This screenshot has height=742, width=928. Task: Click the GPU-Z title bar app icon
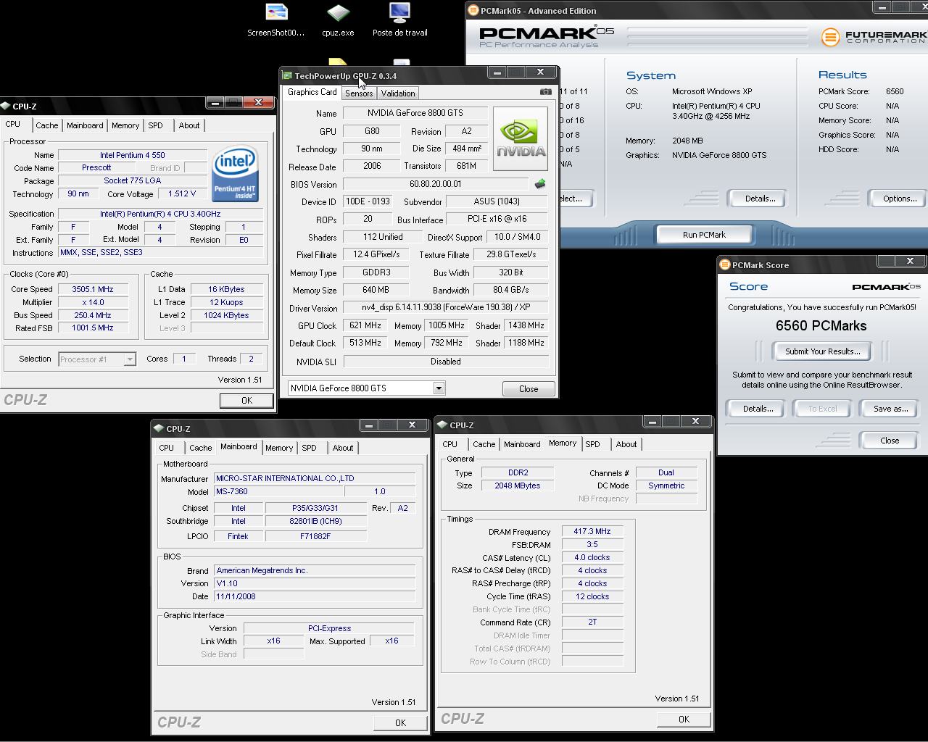point(288,75)
